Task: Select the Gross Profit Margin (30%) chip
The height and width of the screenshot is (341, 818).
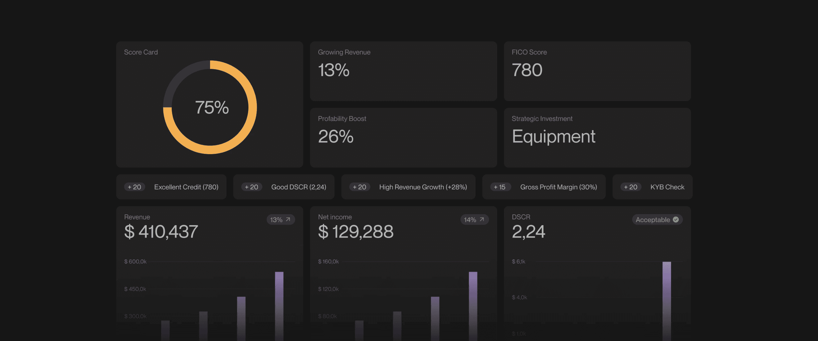Action: coord(558,187)
